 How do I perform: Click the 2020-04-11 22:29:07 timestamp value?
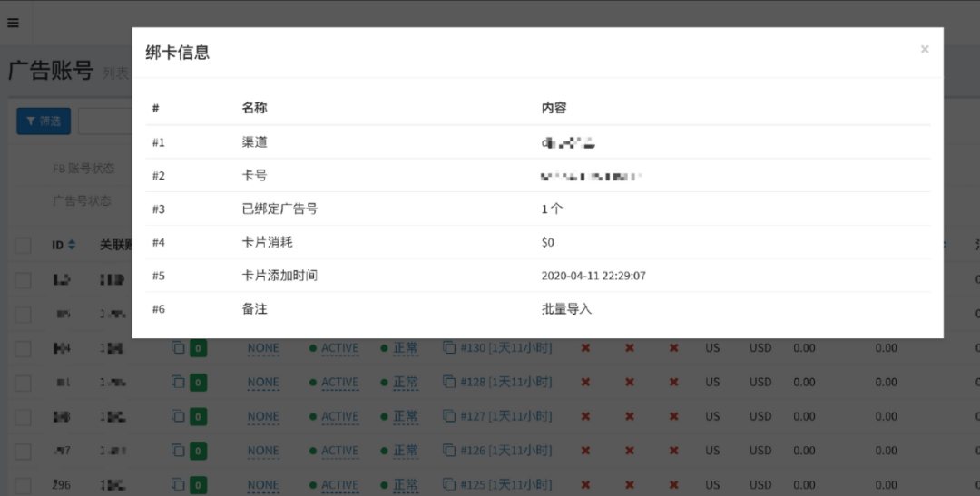pyautogui.click(x=593, y=276)
